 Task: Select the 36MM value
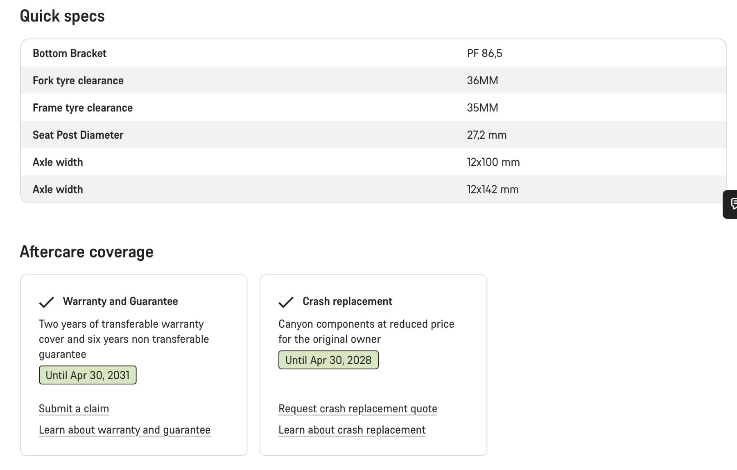click(x=482, y=81)
